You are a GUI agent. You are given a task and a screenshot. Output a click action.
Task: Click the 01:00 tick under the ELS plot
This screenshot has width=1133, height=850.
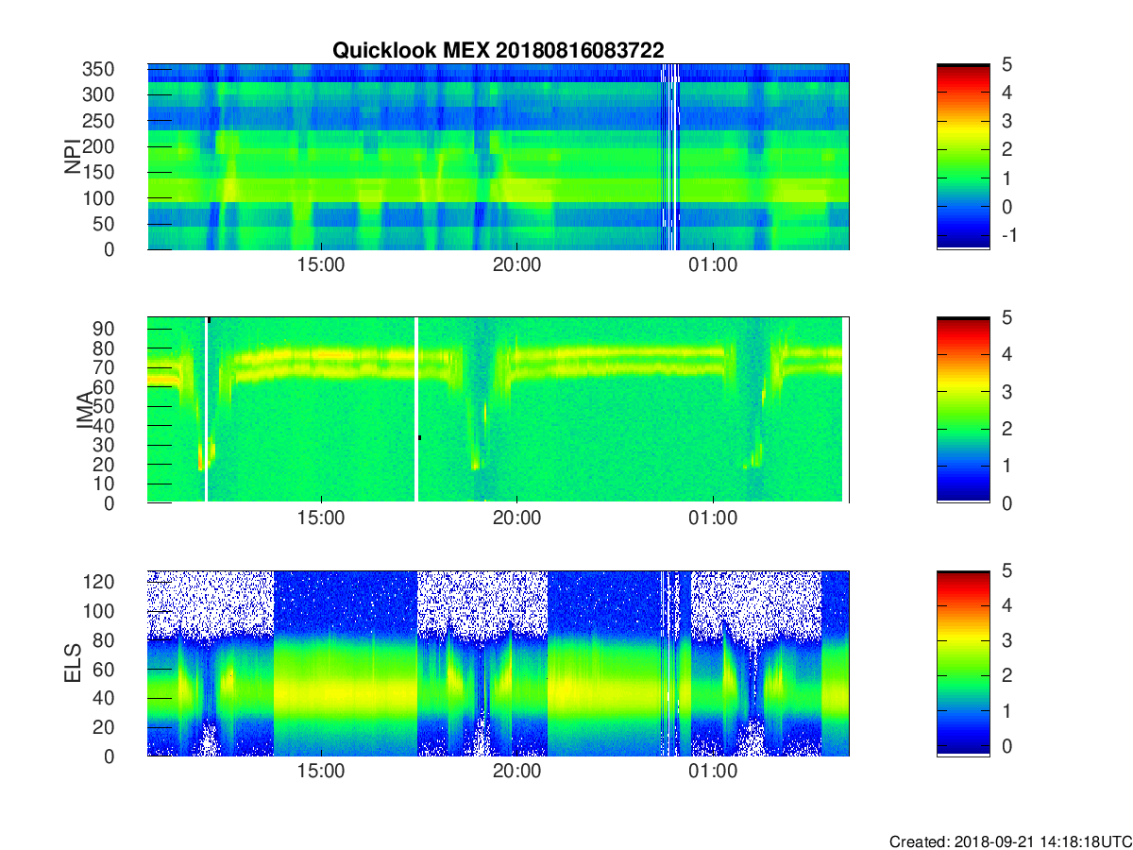click(x=713, y=771)
